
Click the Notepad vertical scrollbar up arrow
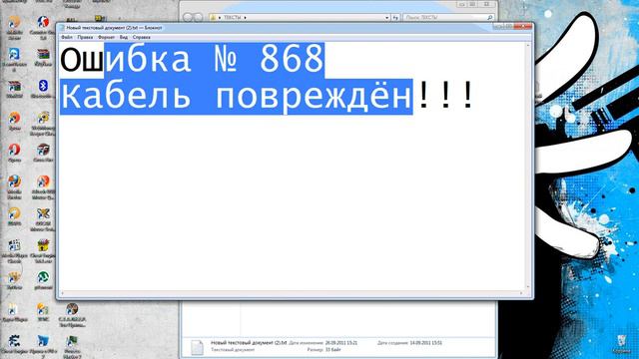click(528, 45)
